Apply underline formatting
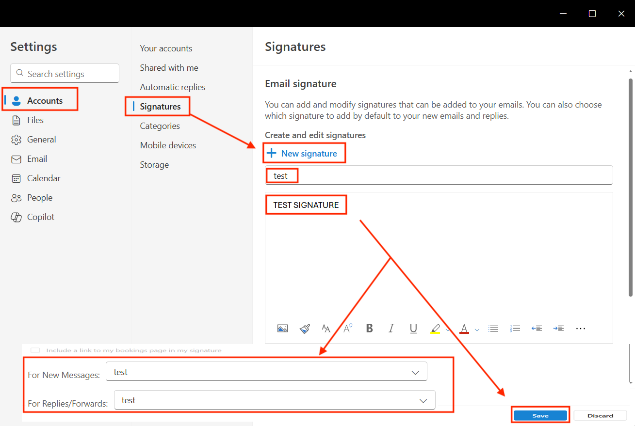The image size is (635, 426). pyautogui.click(x=413, y=328)
